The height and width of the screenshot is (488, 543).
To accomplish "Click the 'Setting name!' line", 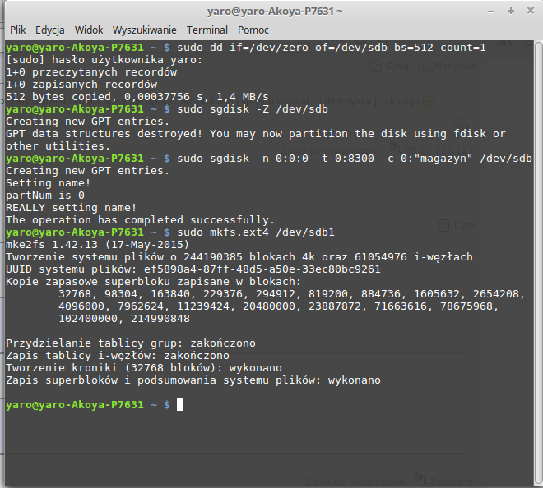I will pyautogui.click(x=49, y=183).
